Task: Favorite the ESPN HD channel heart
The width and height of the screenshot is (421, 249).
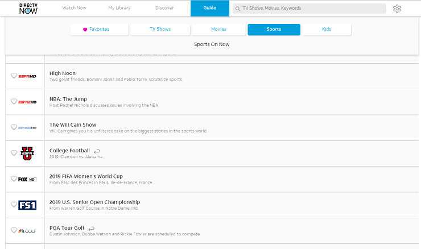Action: [14, 76]
